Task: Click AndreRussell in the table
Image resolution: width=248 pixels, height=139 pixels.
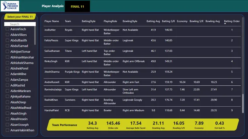Action: pos(52,82)
